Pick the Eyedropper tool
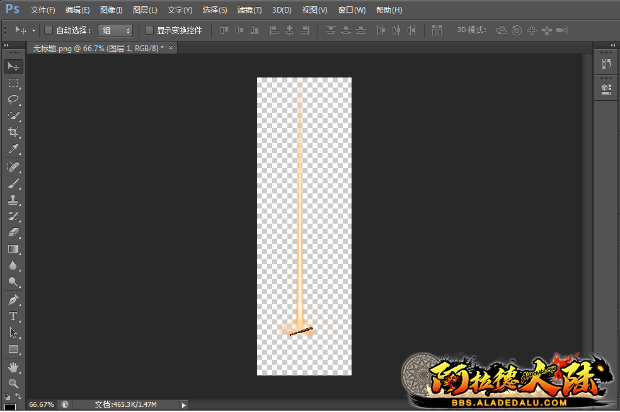 13,149
